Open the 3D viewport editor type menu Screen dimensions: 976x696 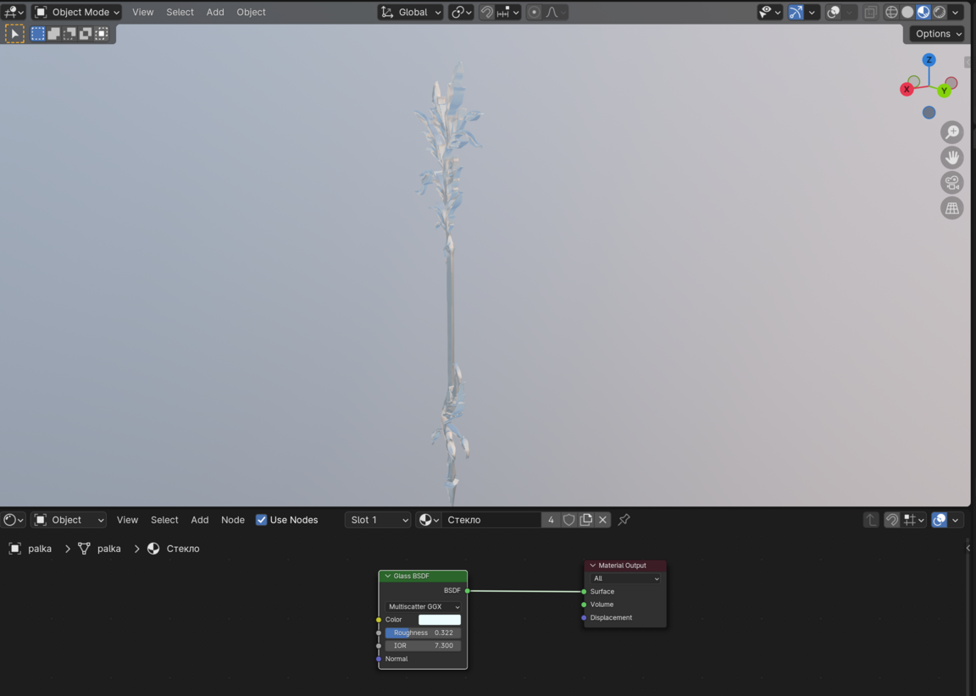pyautogui.click(x=14, y=12)
